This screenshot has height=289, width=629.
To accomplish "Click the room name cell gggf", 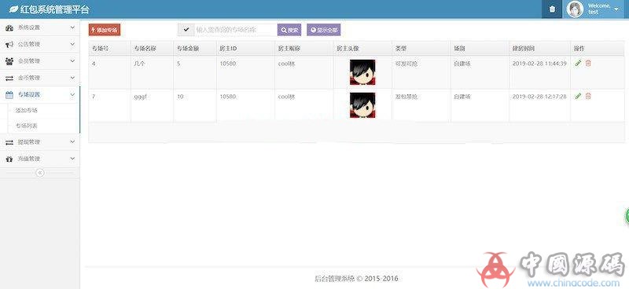I will pyautogui.click(x=140, y=97).
